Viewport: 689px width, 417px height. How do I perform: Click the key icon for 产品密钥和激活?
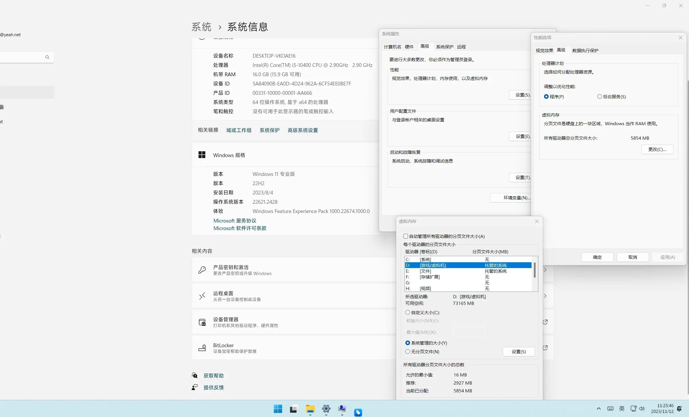point(202,270)
